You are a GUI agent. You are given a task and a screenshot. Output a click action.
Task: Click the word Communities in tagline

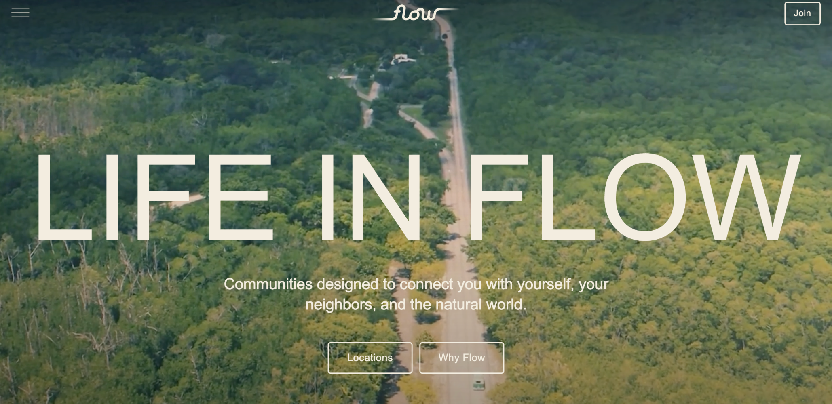[x=268, y=284]
